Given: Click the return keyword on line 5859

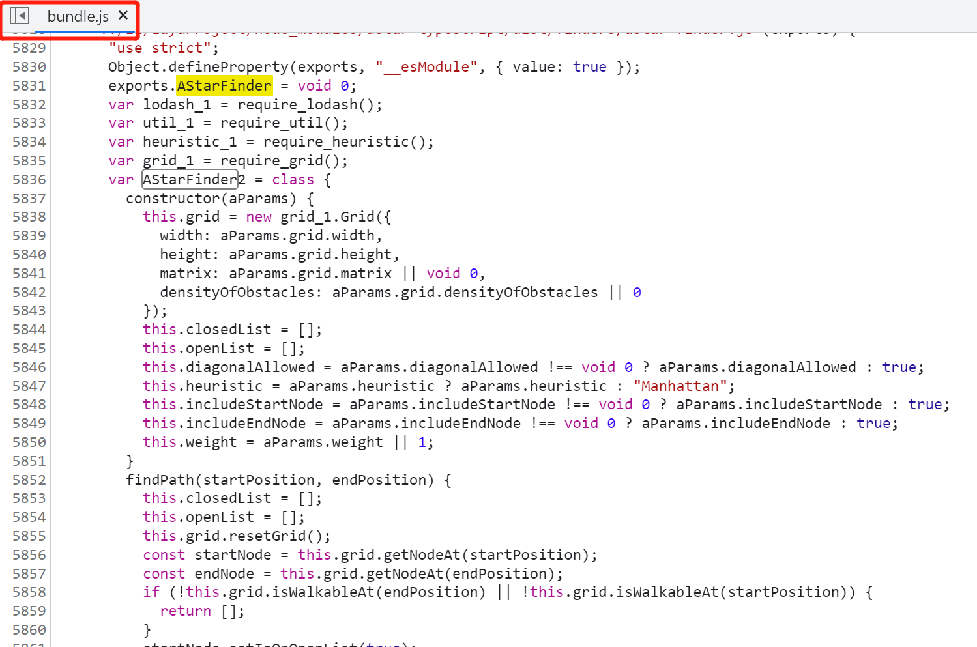Looking at the screenshot, I should (x=186, y=611).
